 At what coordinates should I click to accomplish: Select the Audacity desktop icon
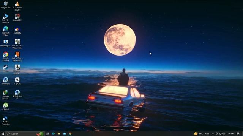tap(17, 30)
